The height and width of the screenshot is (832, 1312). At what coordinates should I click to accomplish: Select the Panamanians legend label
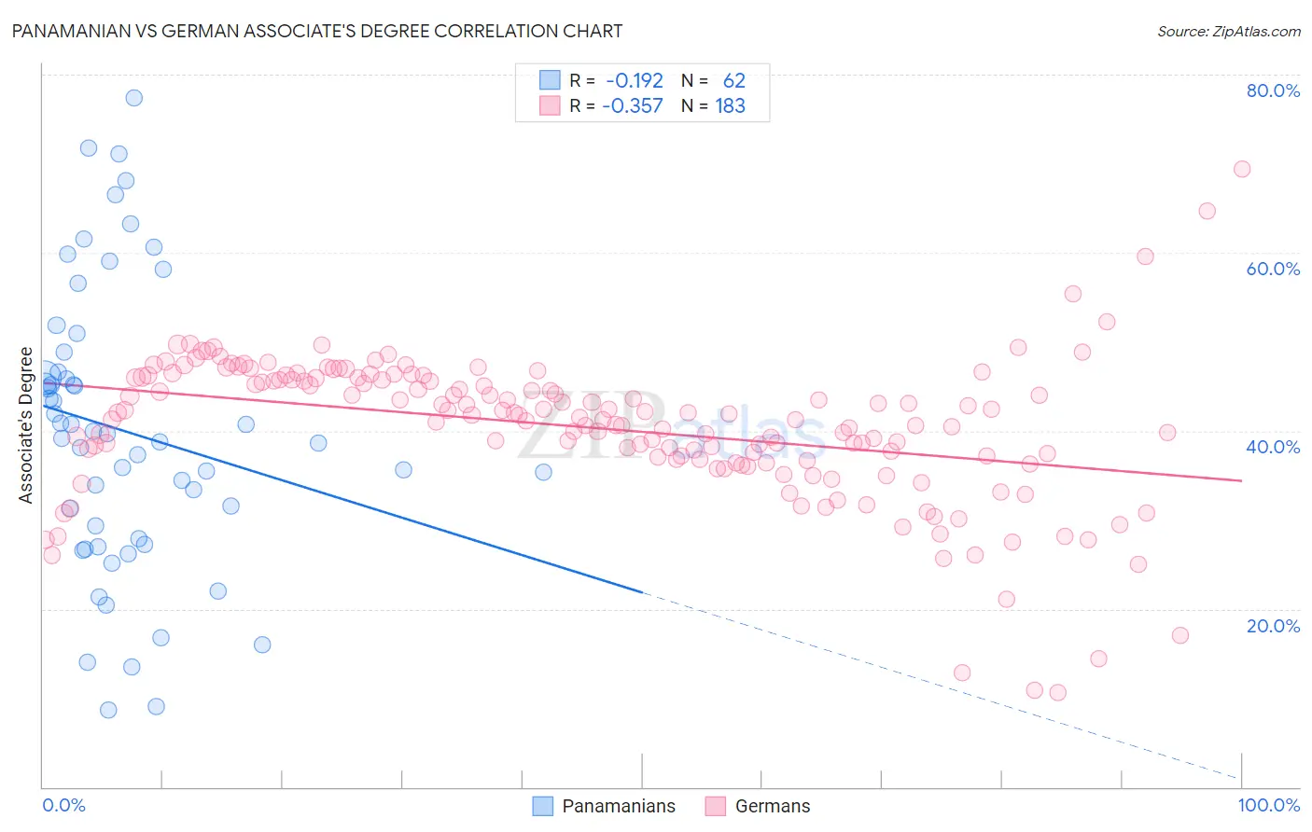619,806
